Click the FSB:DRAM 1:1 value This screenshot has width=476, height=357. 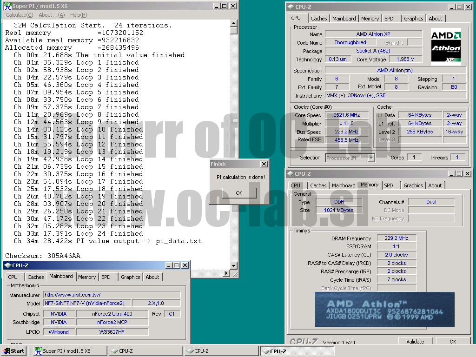(397, 246)
